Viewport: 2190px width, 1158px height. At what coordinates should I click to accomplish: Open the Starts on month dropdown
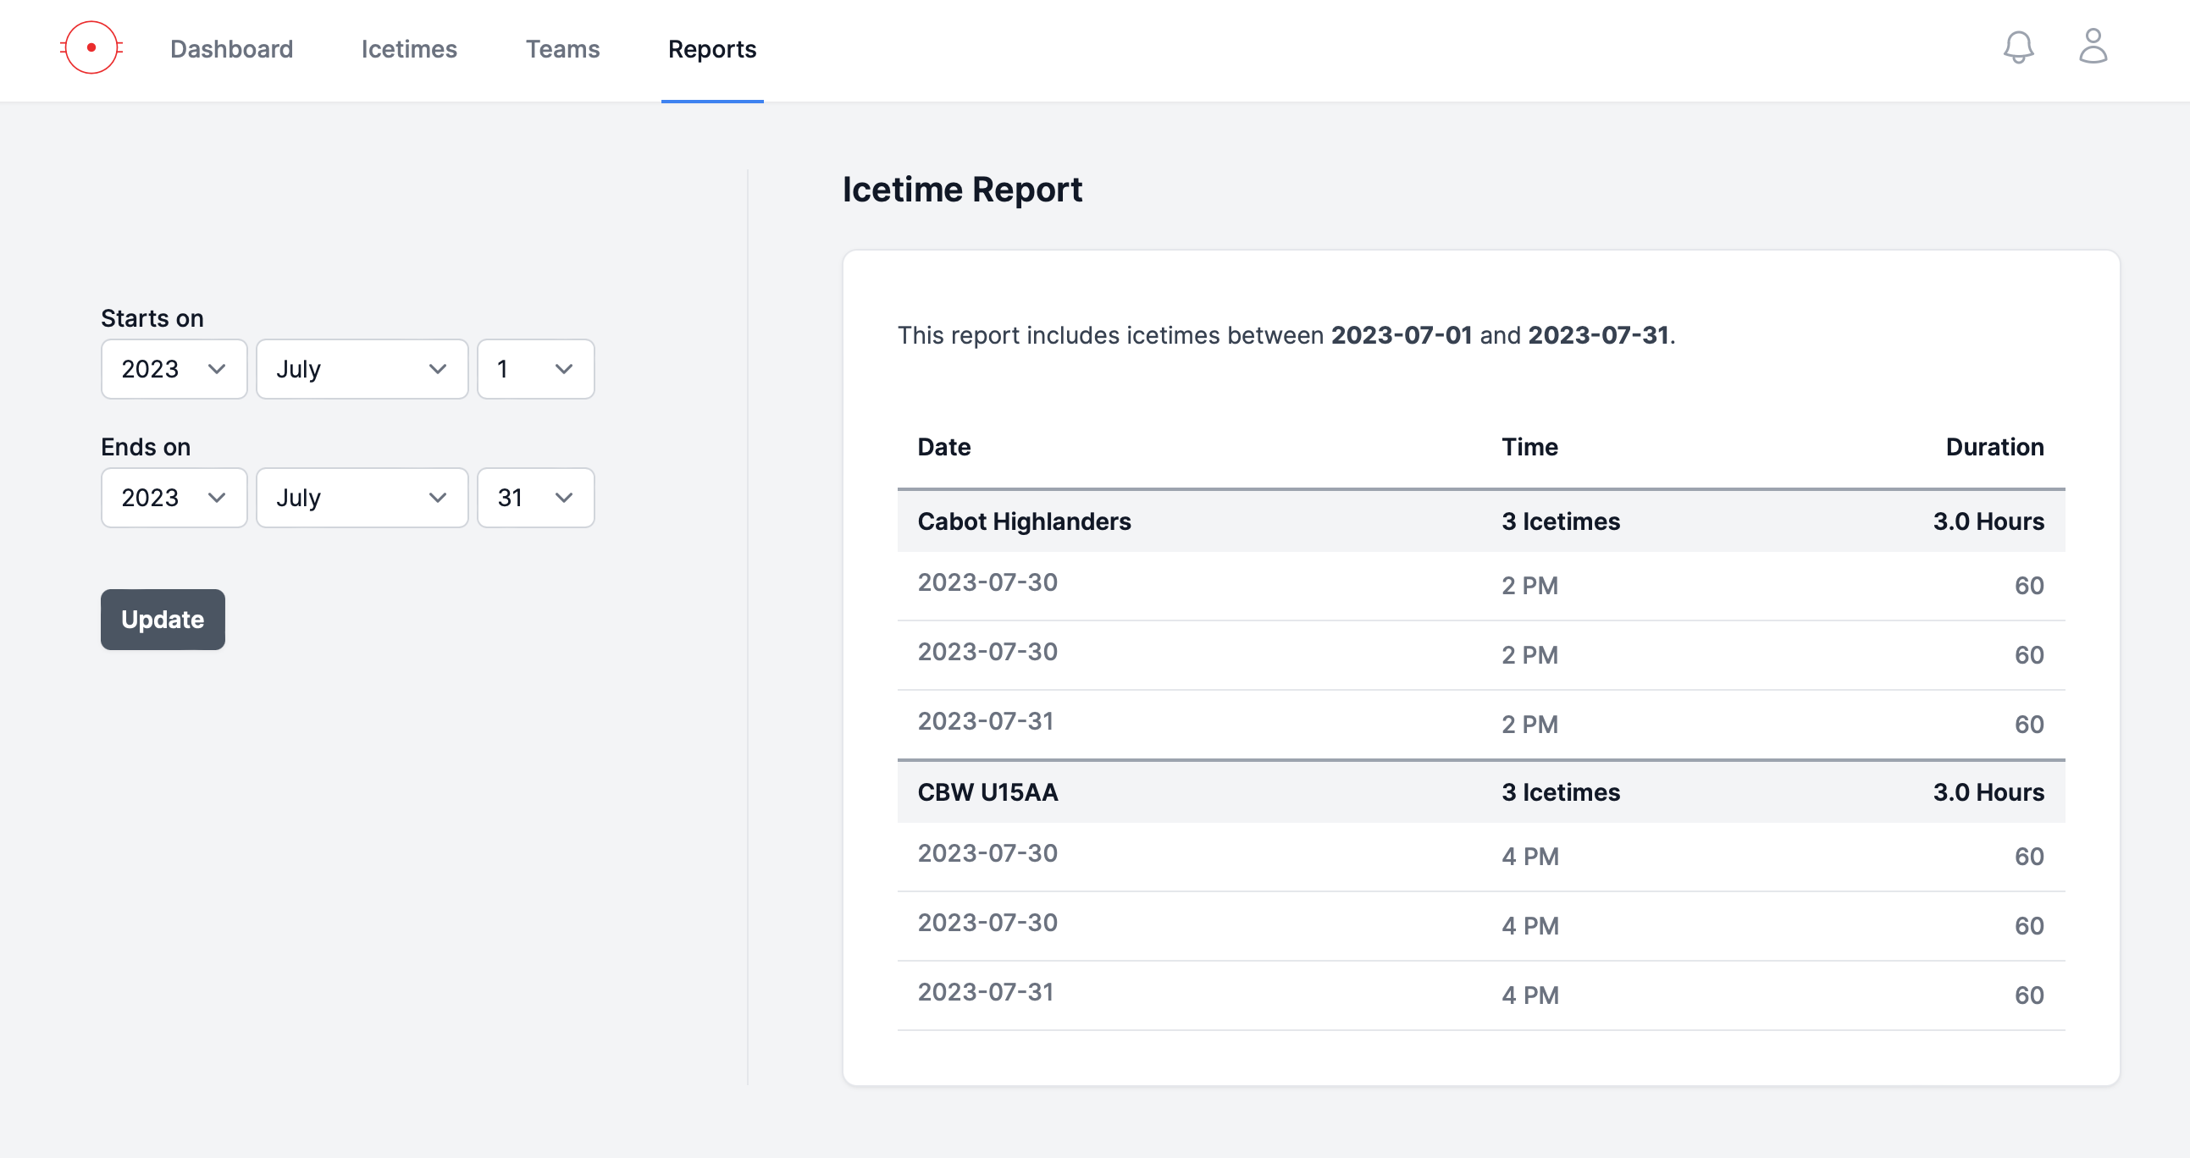click(362, 369)
